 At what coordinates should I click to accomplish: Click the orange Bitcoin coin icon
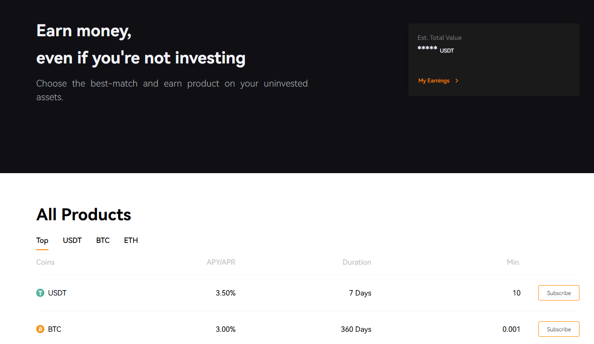(40, 329)
